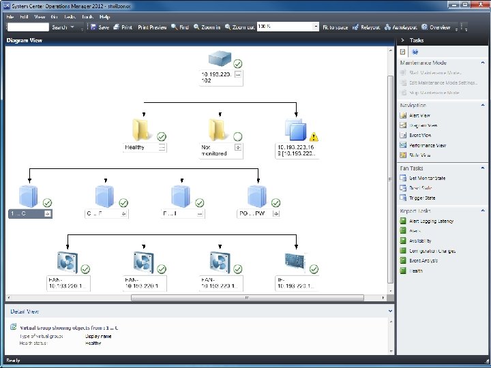Collapse the Fan Tasks section
The width and height of the screenshot is (491, 368).
(483, 168)
